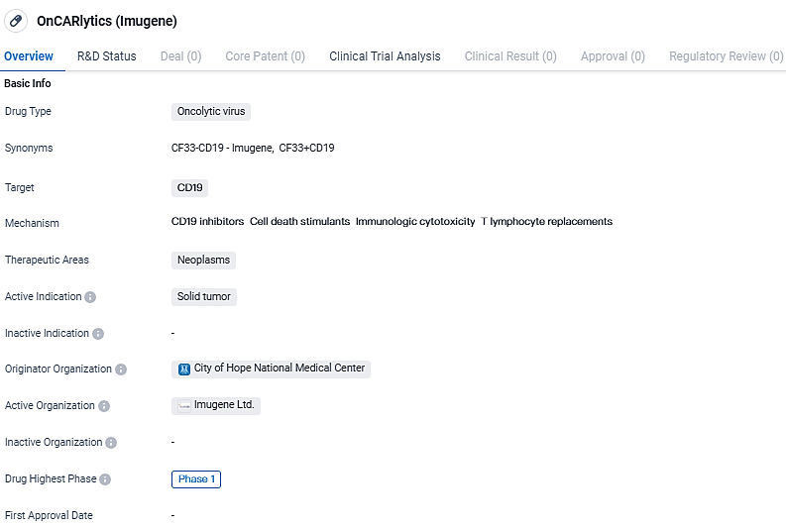This screenshot has height=528, width=786.
Task: Click the drug pill icon beside title
Action: click(16, 21)
